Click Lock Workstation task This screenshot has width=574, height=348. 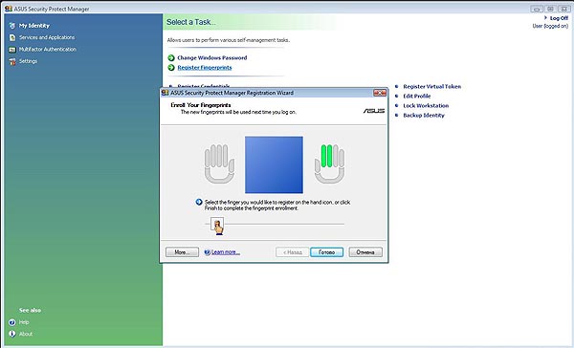click(x=426, y=106)
